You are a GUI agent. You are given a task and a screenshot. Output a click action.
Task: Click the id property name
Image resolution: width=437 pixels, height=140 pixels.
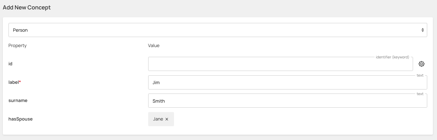tap(10, 64)
